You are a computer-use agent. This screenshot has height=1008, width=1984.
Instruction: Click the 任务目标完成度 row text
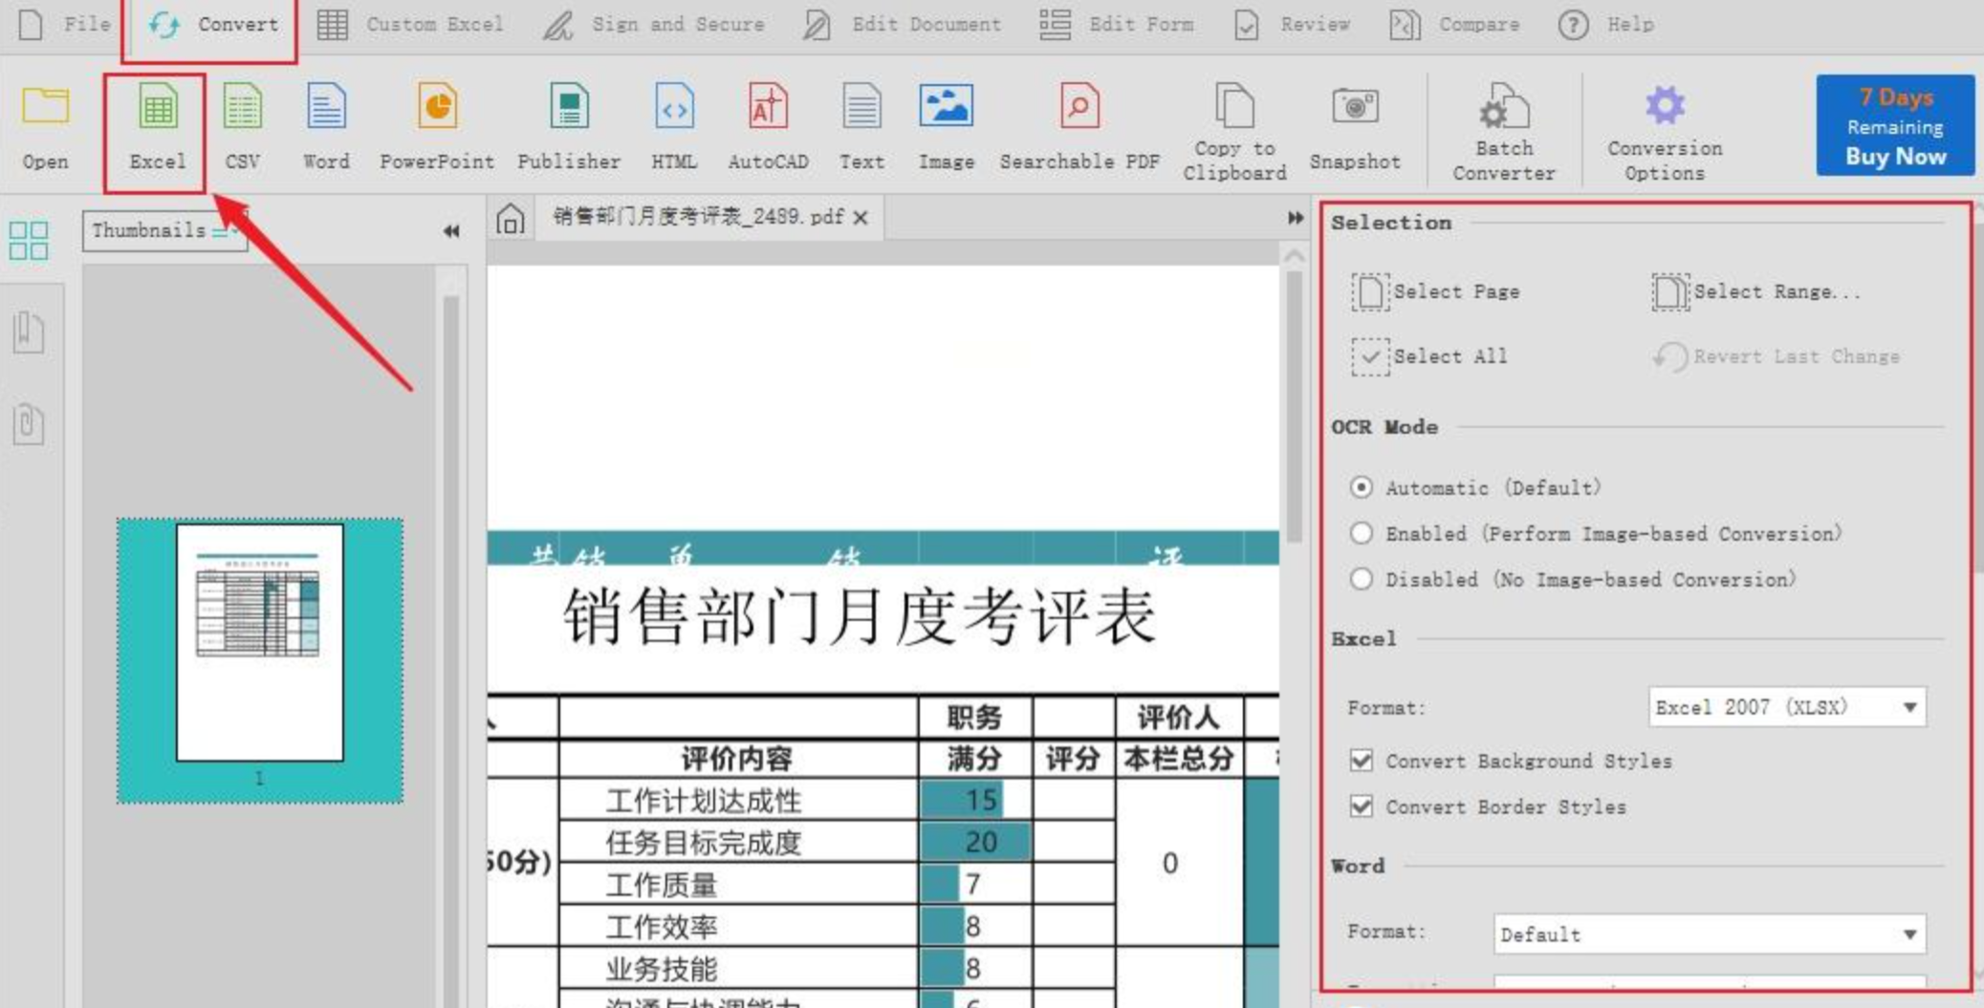704,843
